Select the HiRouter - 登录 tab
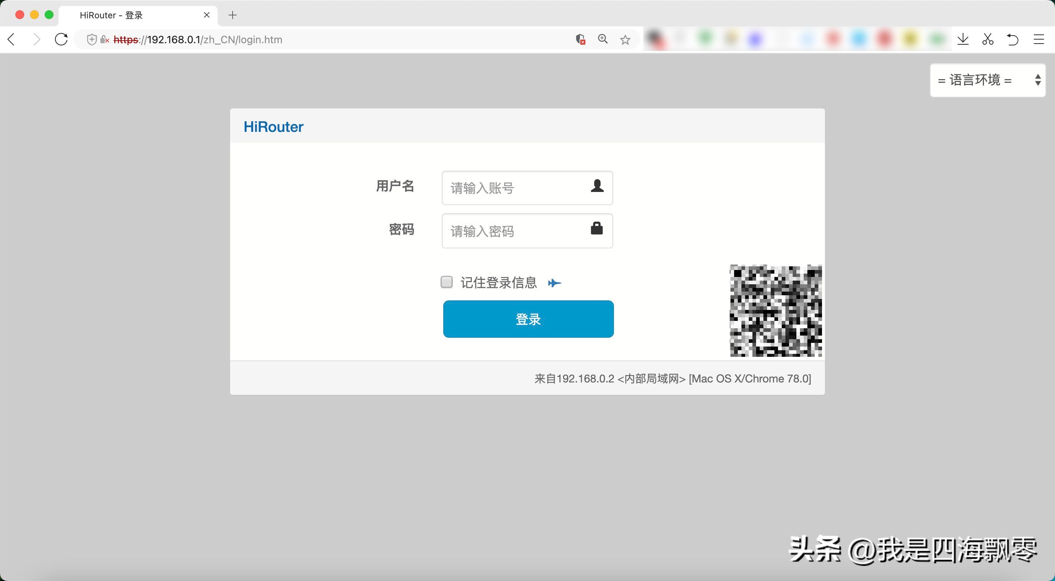The width and height of the screenshot is (1055, 581). [111, 15]
